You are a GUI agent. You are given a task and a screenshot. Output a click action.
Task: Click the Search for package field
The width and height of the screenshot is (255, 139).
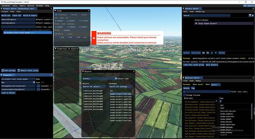[120, 87]
